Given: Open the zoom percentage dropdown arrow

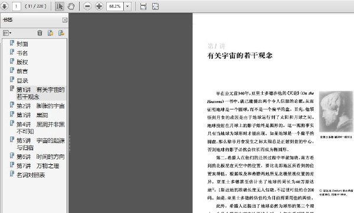Looking at the screenshot, I should pyautogui.click(x=127, y=6).
